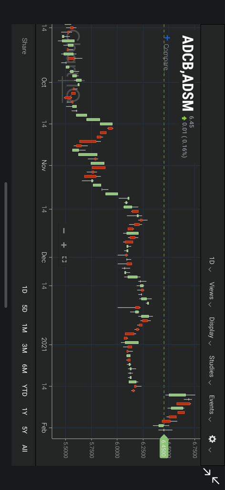Zoom in with the plus icon
The height and width of the screenshot is (490, 225).
[x=64, y=245]
